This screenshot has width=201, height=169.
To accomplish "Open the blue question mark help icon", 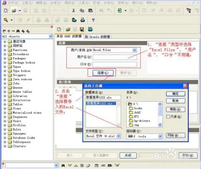I will point(93,20).
